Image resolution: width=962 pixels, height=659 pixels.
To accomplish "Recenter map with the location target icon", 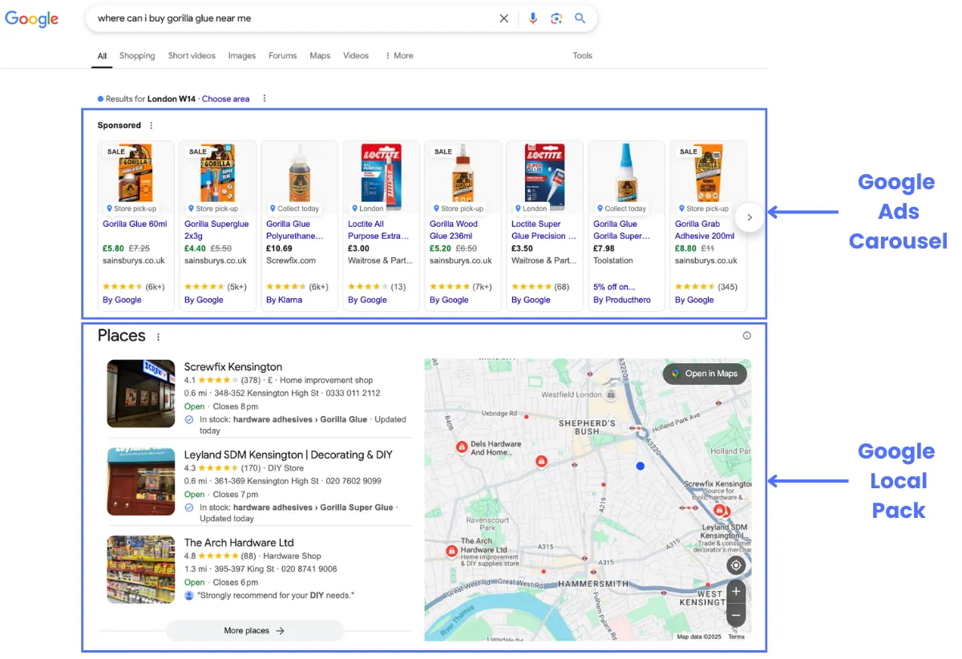I will click(x=736, y=565).
